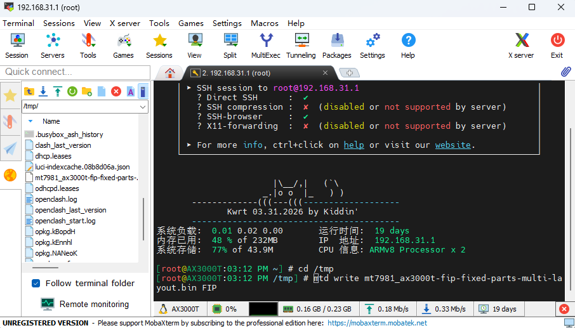Image resolution: width=575 pixels, height=328 pixels.
Task: Toggle Follow terminal folder checkbox
Action: [x=36, y=284]
